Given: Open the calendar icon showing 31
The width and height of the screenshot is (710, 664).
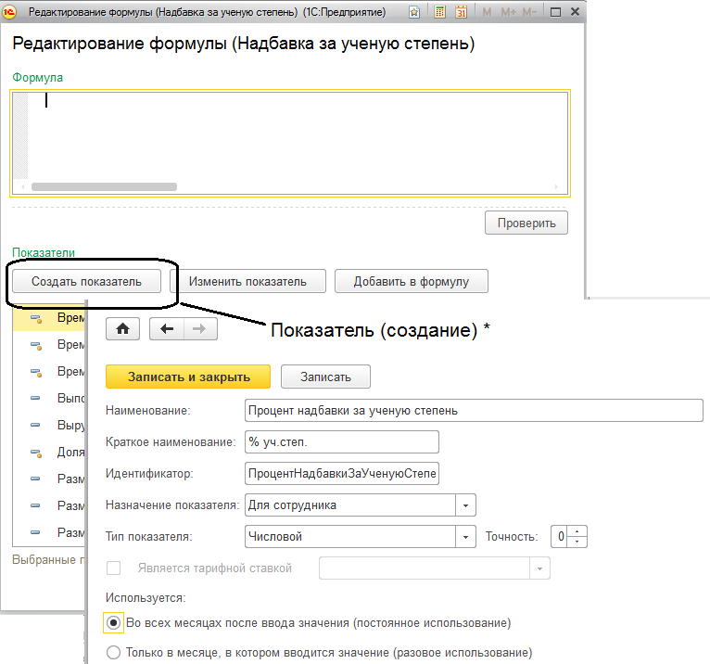Looking at the screenshot, I should (460, 13).
